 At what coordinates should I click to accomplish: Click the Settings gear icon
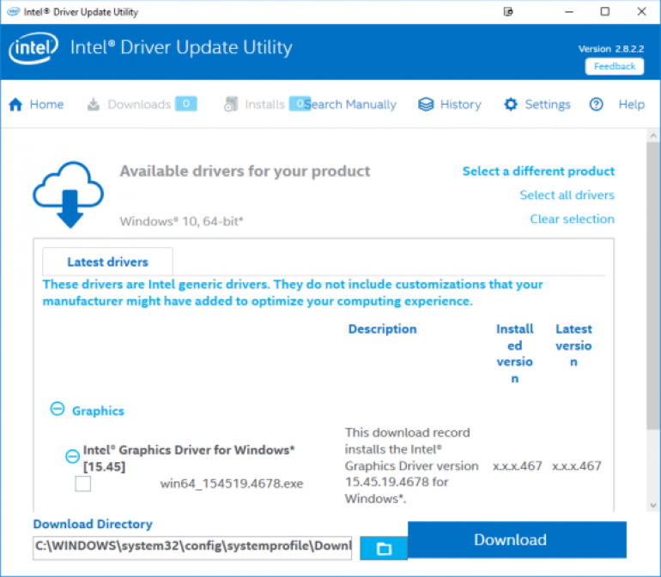tap(511, 104)
